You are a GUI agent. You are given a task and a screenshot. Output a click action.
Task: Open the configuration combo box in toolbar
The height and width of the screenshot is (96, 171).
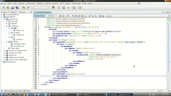click(x=42, y=7)
